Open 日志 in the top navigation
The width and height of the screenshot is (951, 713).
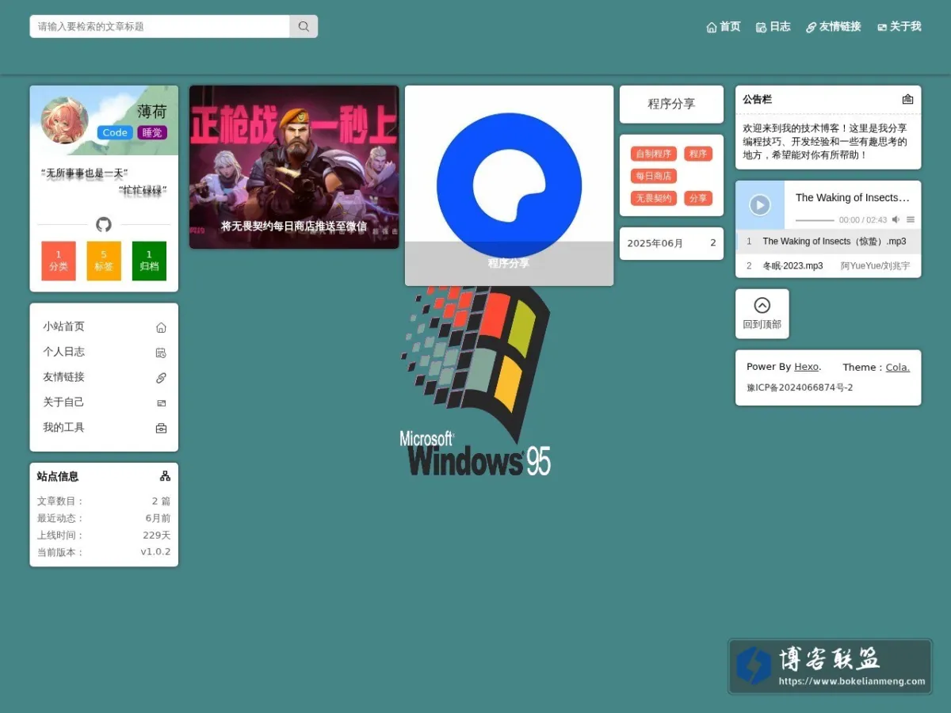(x=773, y=27)
